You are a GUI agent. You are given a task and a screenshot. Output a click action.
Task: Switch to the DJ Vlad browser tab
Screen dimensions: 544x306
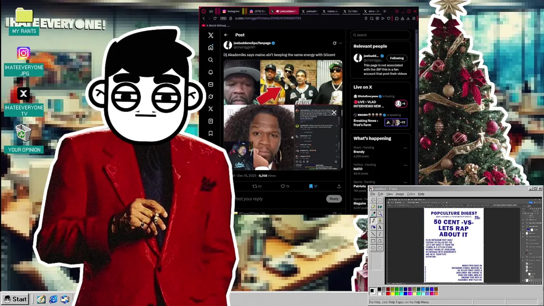351,11
